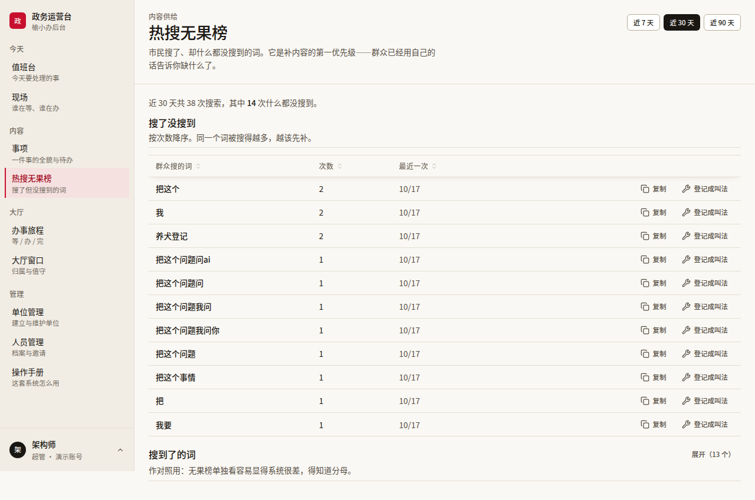This screenshot has height=500, width=755.
Task: Select the 近 90 天 range
Action: [x=722, y=22]
